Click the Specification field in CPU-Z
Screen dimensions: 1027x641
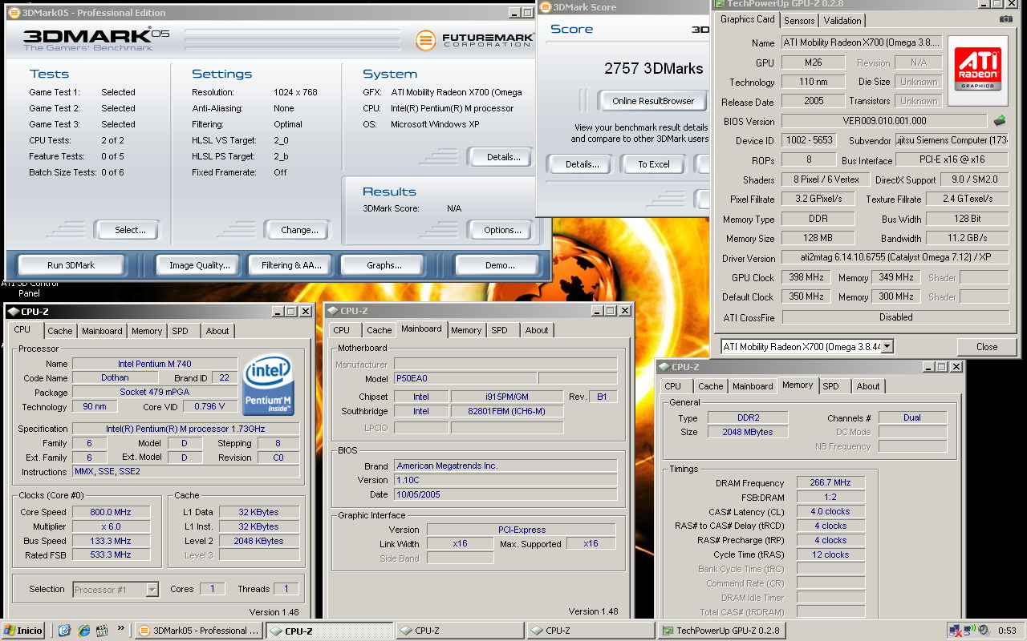[x=186, y=429]
